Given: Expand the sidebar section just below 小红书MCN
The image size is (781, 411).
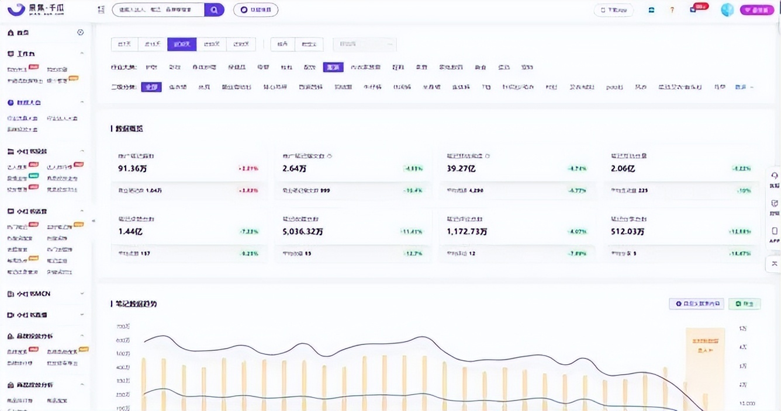Looking at the screenshot, I should coord(82,315).
